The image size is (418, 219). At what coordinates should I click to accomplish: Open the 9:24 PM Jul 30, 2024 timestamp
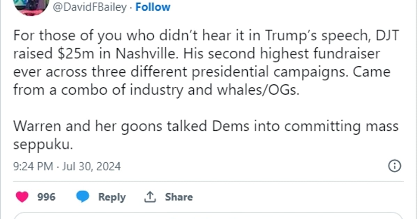[67, 166]
